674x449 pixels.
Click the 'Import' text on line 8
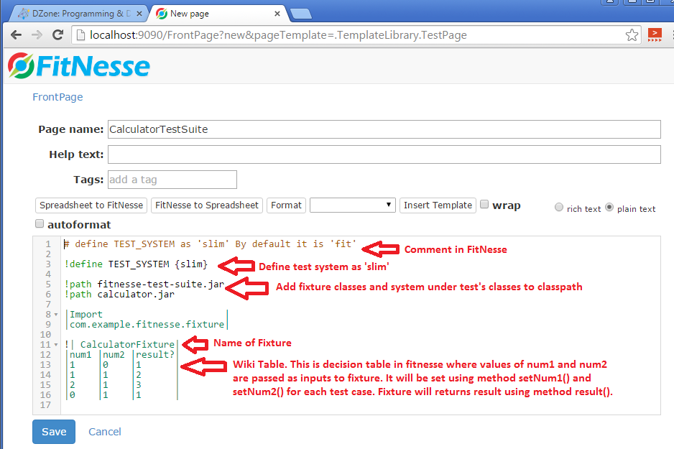coord(86,315)
